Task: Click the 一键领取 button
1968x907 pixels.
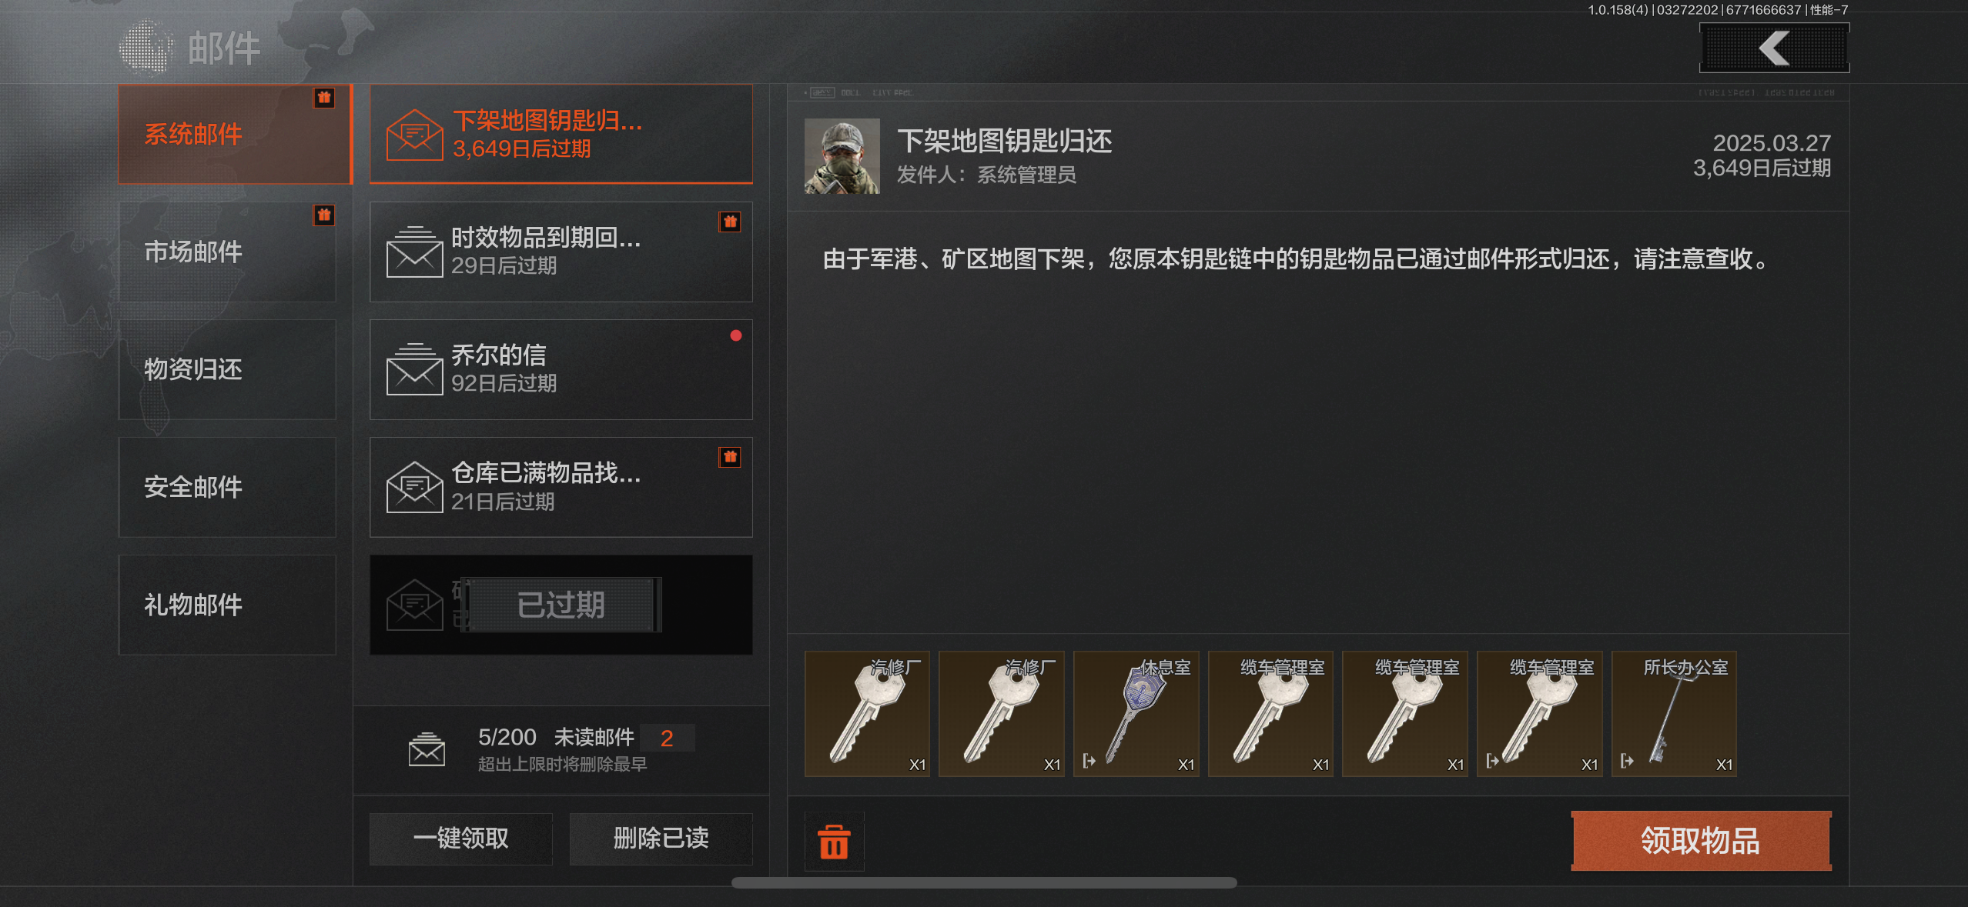Action: pyautogui.click(x=461, y=839)
